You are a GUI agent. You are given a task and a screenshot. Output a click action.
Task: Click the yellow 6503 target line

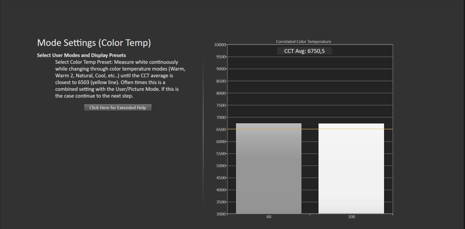[x=310, y=129]
